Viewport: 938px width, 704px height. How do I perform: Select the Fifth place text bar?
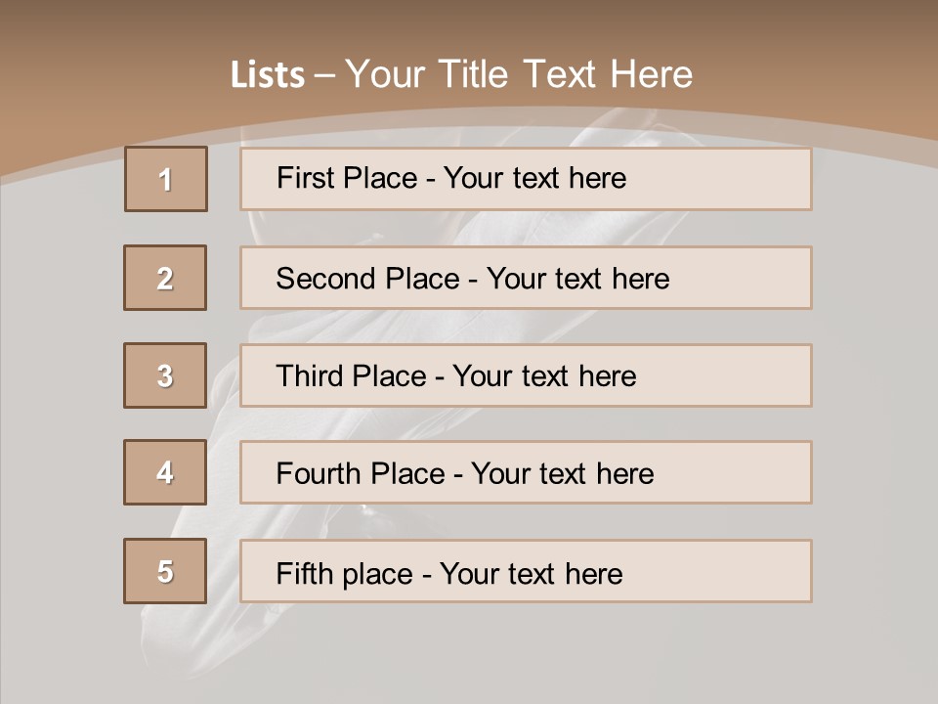click(x=526, y=571)
